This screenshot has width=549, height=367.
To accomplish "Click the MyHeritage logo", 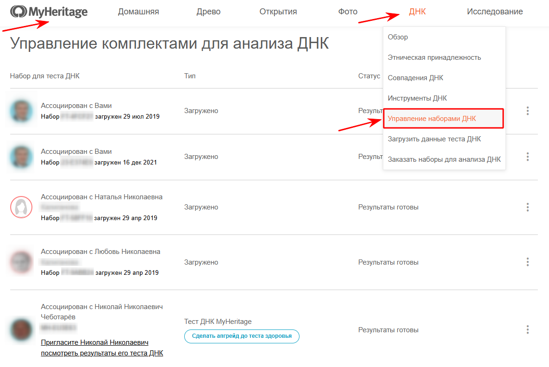I will [x=49, y=12].
